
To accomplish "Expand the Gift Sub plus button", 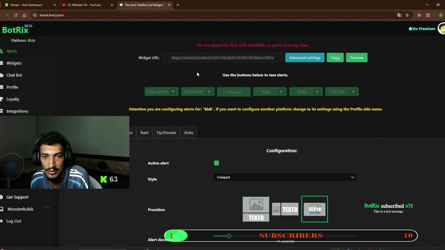I will coord(353,92).
